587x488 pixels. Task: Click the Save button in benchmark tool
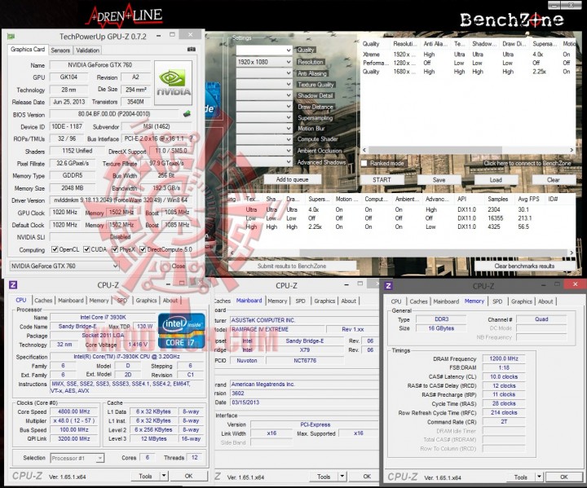[439, 180]
